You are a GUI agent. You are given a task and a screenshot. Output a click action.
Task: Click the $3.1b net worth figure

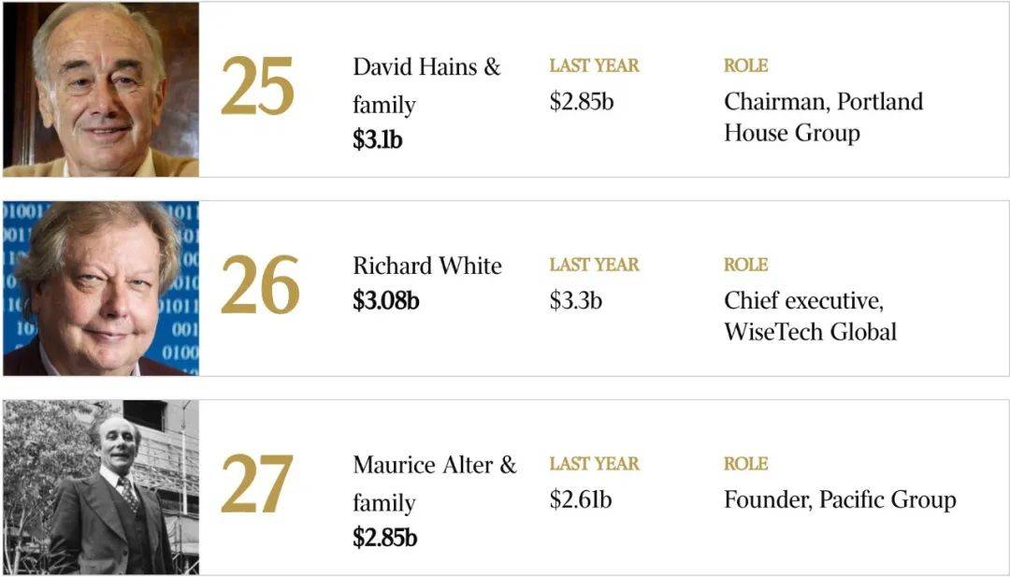(378, 139)
